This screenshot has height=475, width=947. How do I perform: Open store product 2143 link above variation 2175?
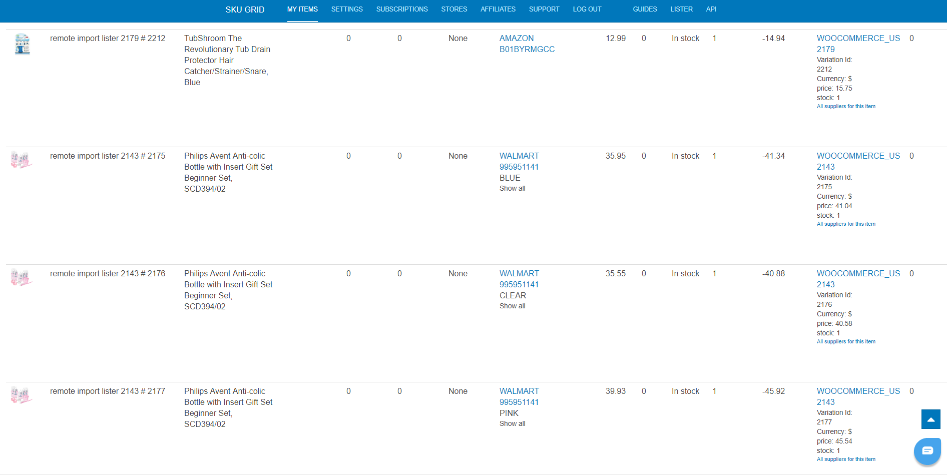point(826,167)
